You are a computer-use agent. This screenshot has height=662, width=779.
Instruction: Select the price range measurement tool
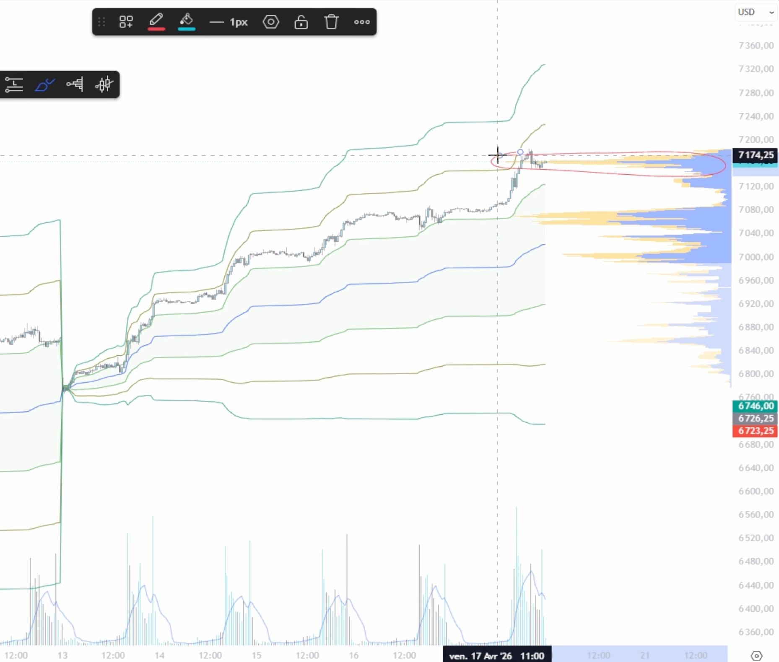pyautogui.click(x=15, y=85)
